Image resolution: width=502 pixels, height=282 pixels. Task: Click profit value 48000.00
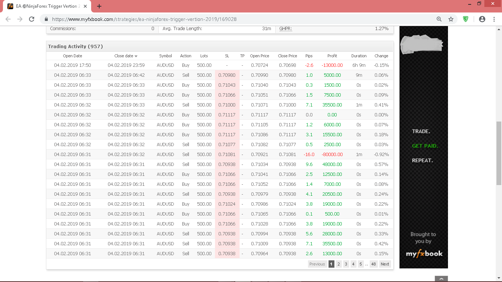pos(332,164)
